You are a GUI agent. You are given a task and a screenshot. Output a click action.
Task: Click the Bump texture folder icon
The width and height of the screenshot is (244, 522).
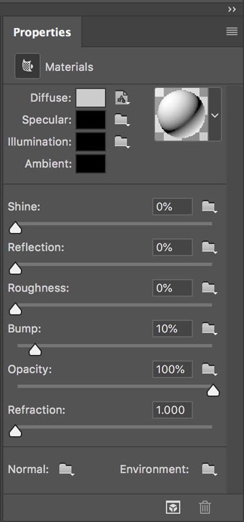point(209,329)
